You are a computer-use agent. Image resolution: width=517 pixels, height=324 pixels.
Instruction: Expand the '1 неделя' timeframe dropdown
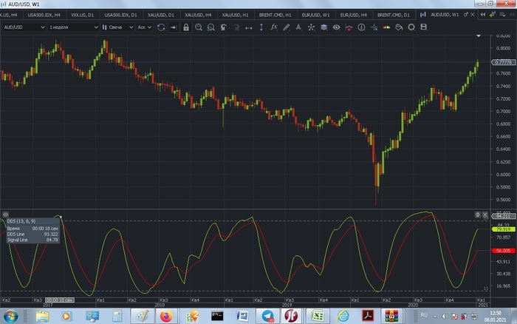(72, 27)
